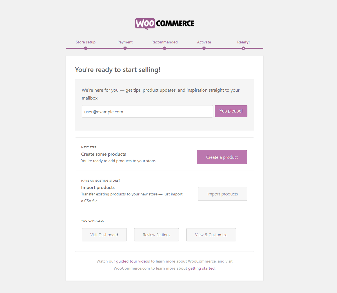The image size is (337, 293).
Task: Open the Recommended step
Action: click(165, 42)
